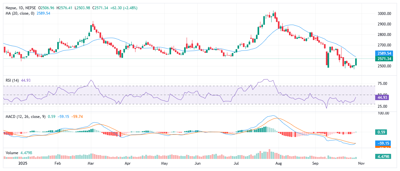Click the blue MA value 2589.54 in legend
The width and height of the screenshot is (400, 171).
(44, 13)
